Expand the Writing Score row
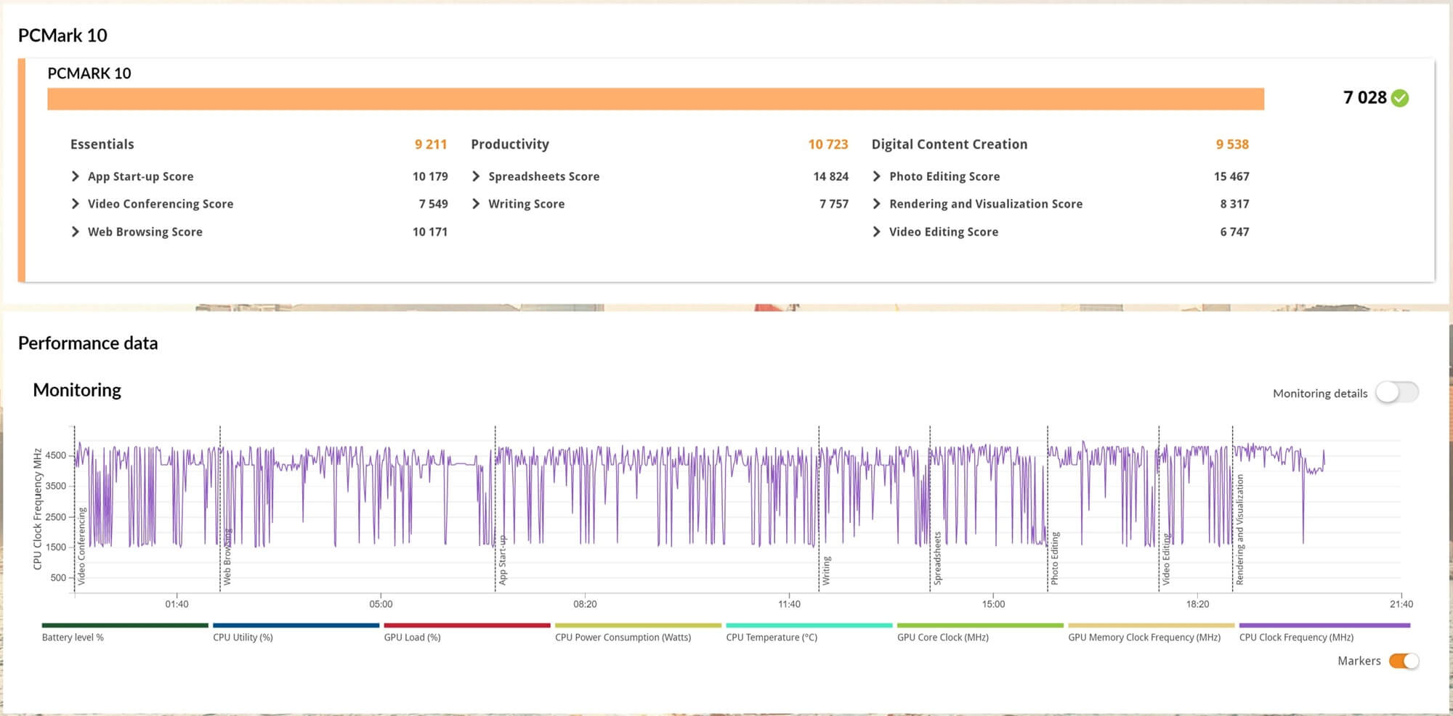This screenshot has height=716, width=1453. [476, 204]
